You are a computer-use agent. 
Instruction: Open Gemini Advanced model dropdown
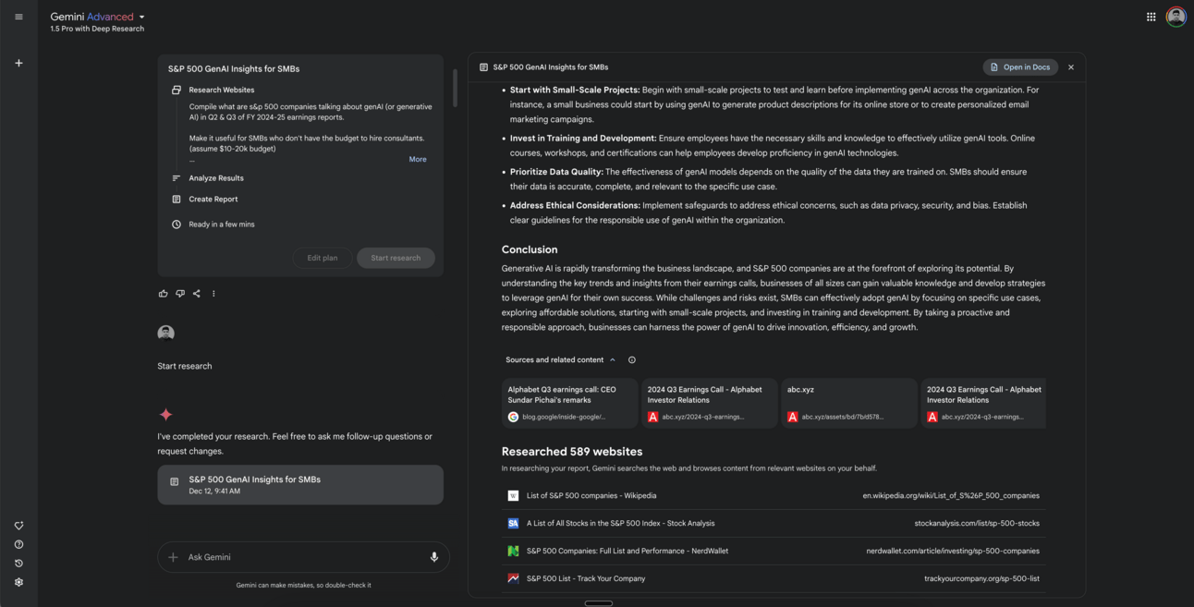(98, 17)
